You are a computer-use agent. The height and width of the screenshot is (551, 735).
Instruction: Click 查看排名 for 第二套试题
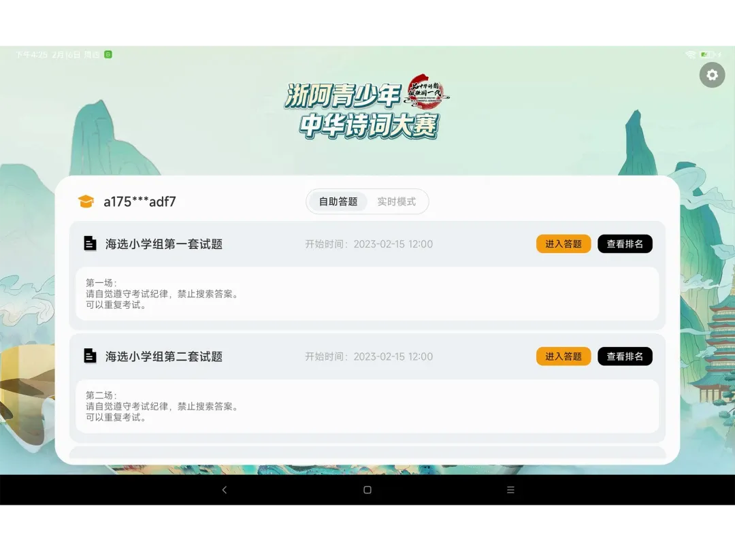pos(625,356)
